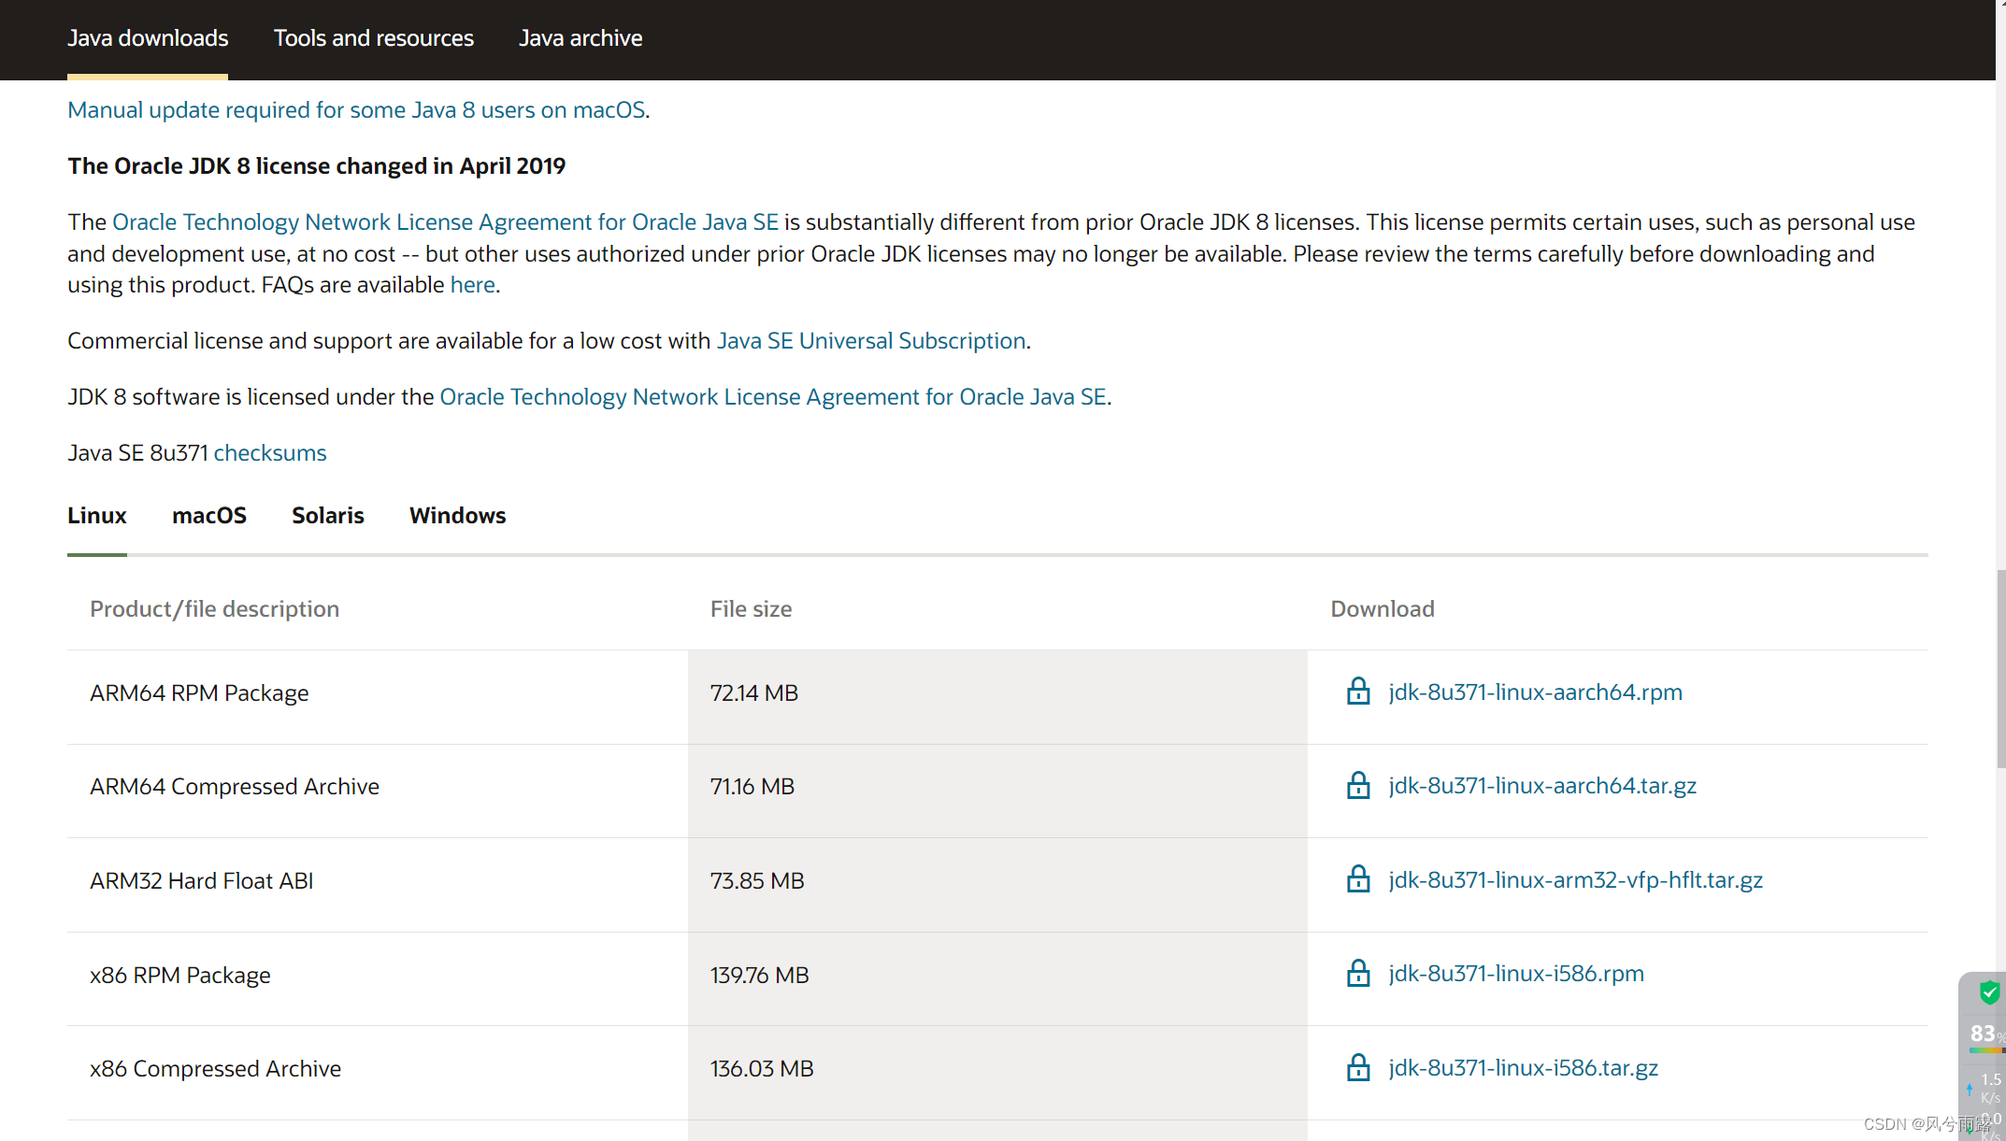The height and width of the screenshot is (1141, 2006).
Task: Click lock icon beside arm32-vfp-hflt download
Action: click(1357, 880)
